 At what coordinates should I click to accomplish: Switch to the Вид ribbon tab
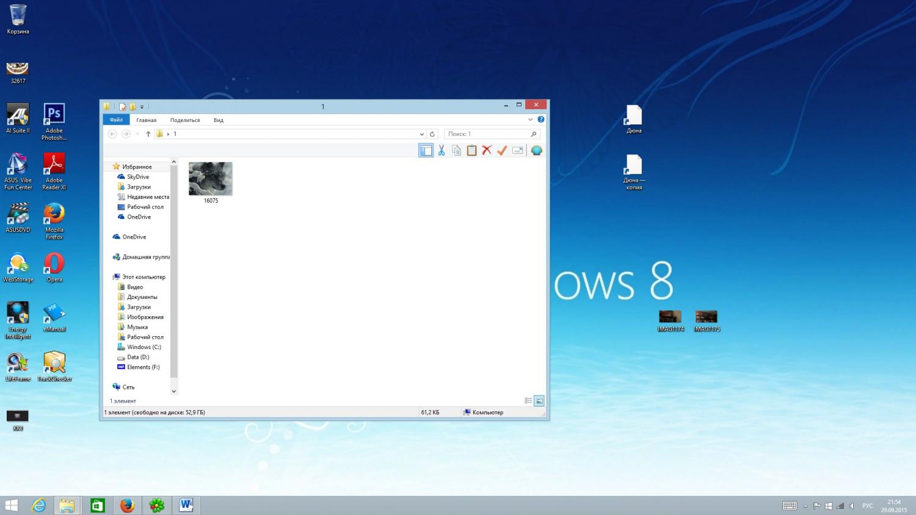tap(218, 120)
